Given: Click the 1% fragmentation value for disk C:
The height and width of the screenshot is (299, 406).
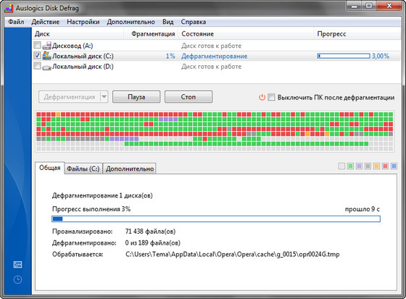Looking at the screenshot, I should 170,56.
